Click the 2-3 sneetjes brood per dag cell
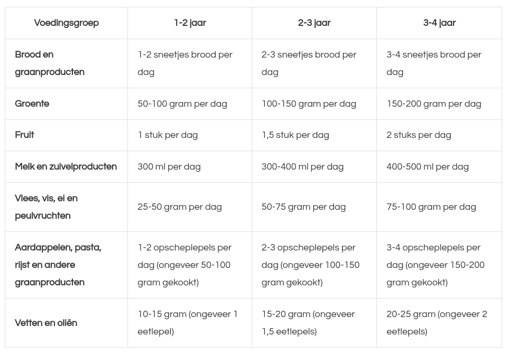The image size is (508, 353). (309, 63)
